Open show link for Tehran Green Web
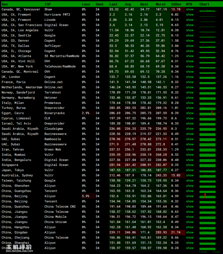Screen dimensions: 223x254 pyautogui.click(x=190, y=150)
